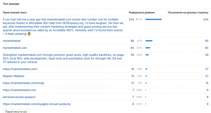
Task: Open the 'marketmebeli' anchor text link
Action: coord(12,41)
